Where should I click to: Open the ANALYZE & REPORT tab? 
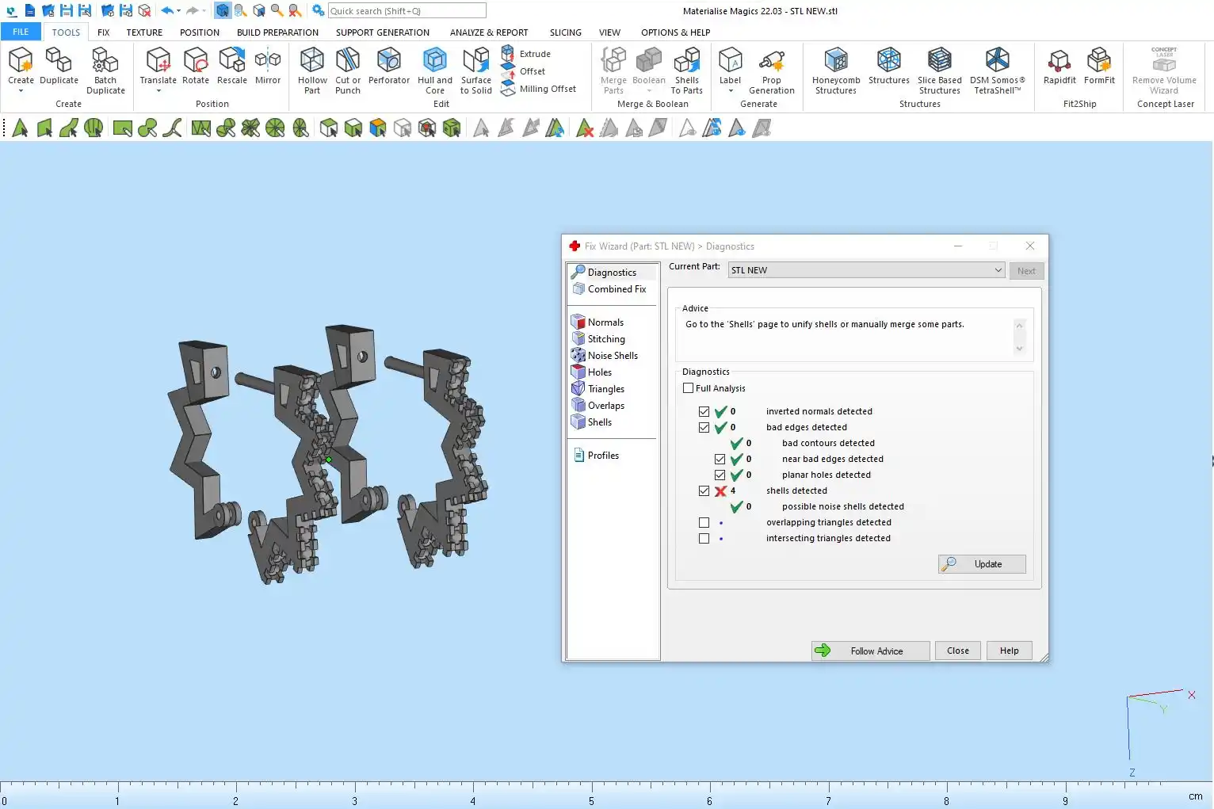tap(489, 32)
